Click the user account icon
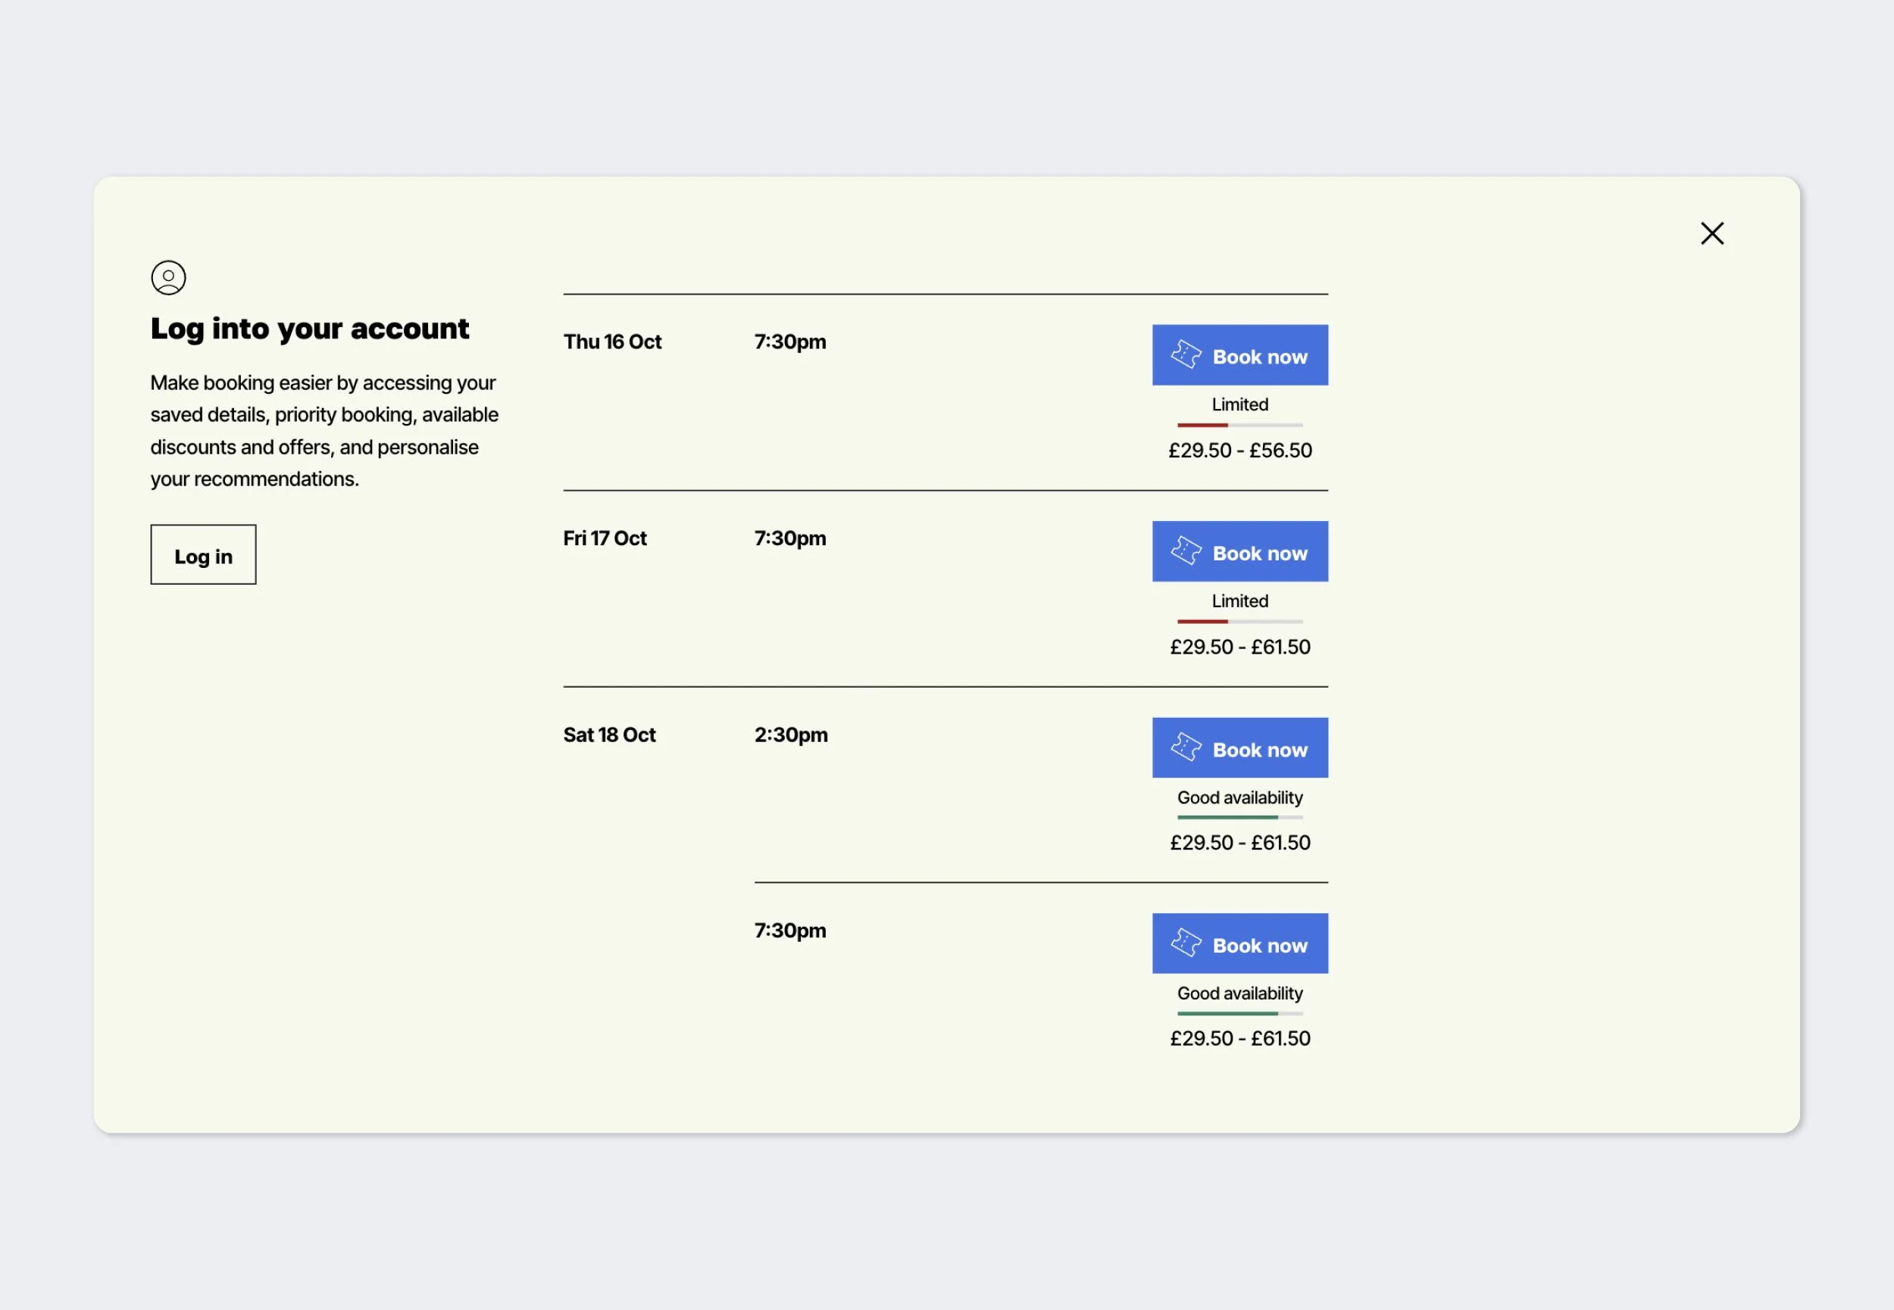The image size is (1894, 1310). [168, 277]
